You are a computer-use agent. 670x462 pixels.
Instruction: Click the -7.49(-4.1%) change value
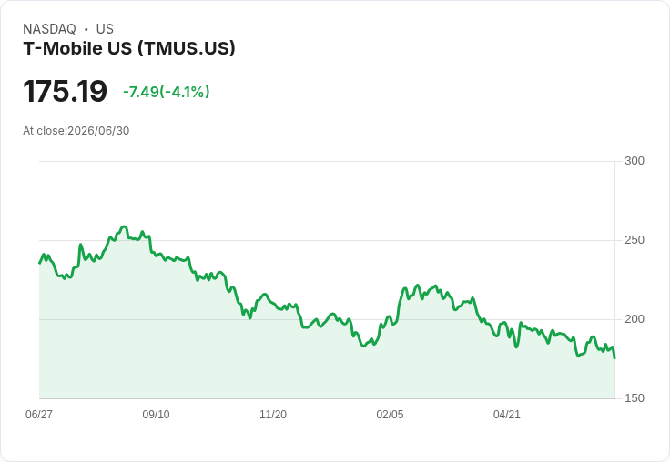coord(167,92)
